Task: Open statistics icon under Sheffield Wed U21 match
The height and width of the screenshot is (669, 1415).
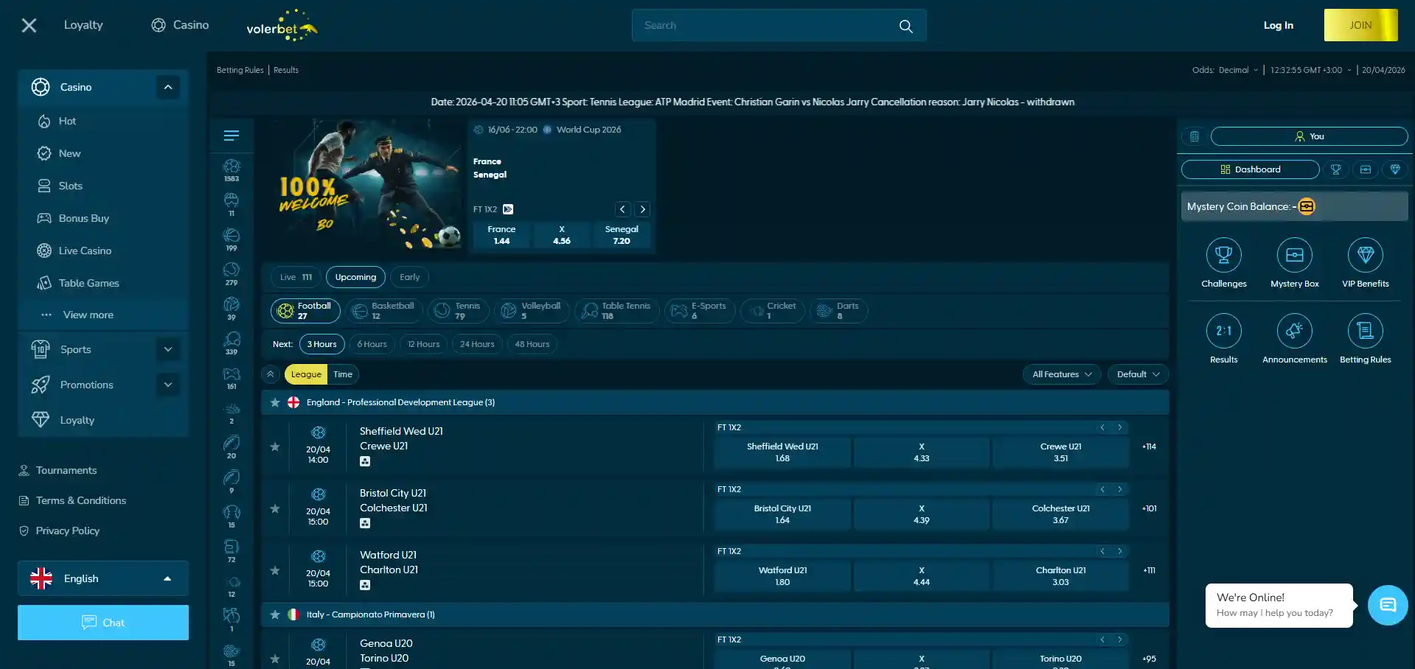Action: (365, 461)
